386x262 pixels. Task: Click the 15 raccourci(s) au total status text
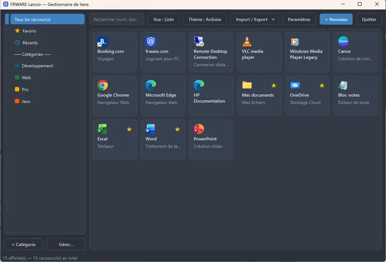[x=55, y=258]
